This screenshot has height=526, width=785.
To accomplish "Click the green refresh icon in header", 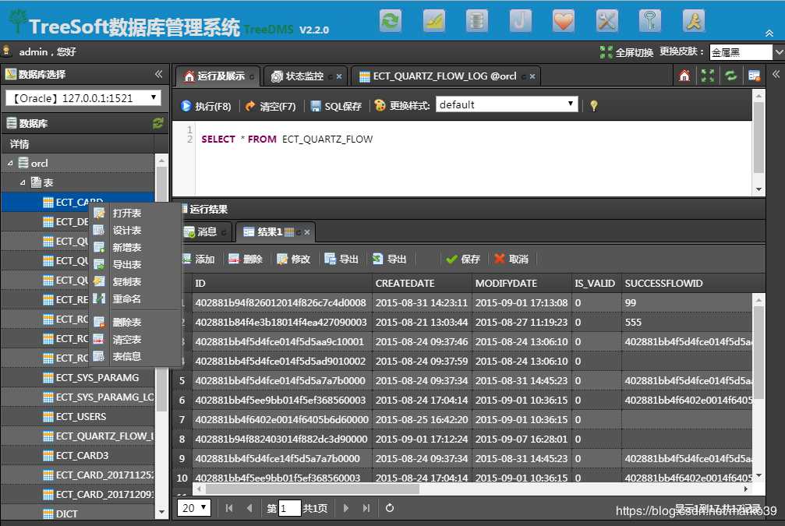I will (x=390, y=21).
